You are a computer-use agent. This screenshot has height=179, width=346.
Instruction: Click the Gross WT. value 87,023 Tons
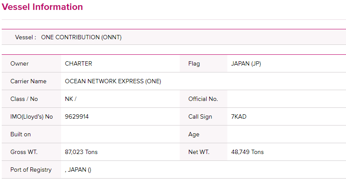[x=81, y=152]
